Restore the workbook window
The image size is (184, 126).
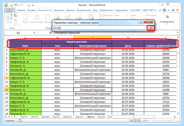(x=173, y=10)
